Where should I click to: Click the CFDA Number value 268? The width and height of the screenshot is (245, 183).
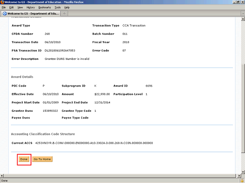pyautogui.click(x=47, y=34)
